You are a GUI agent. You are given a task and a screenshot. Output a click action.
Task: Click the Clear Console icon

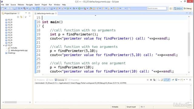coord(159,80)
